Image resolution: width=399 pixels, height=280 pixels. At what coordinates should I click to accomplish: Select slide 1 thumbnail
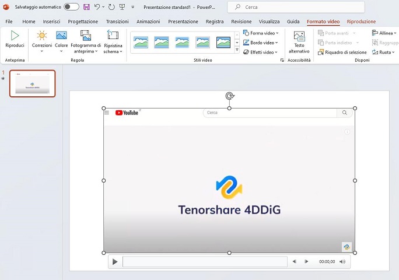click(32, 83)
